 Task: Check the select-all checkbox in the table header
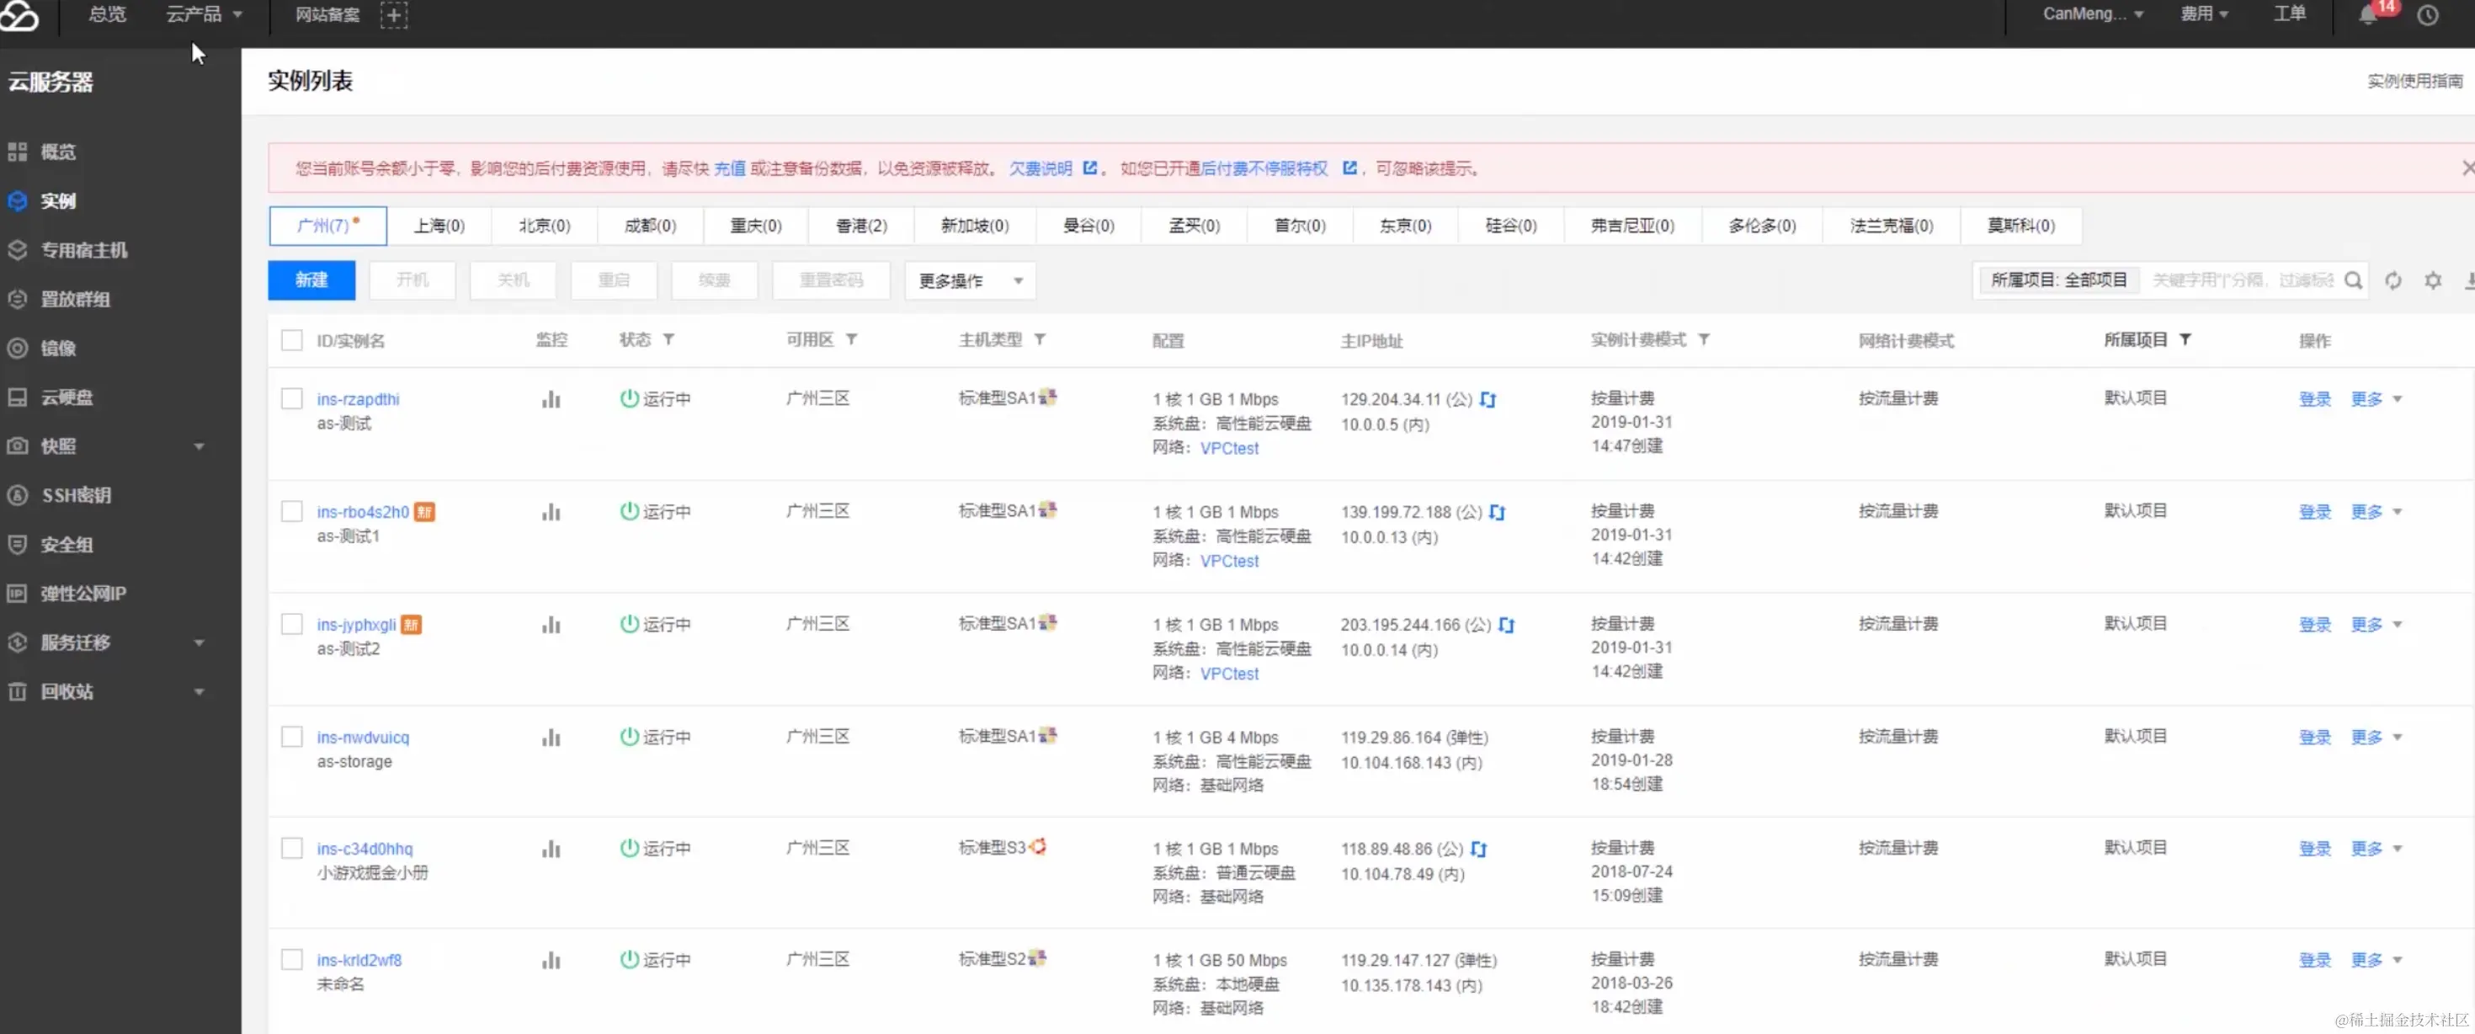pos(292,340)
